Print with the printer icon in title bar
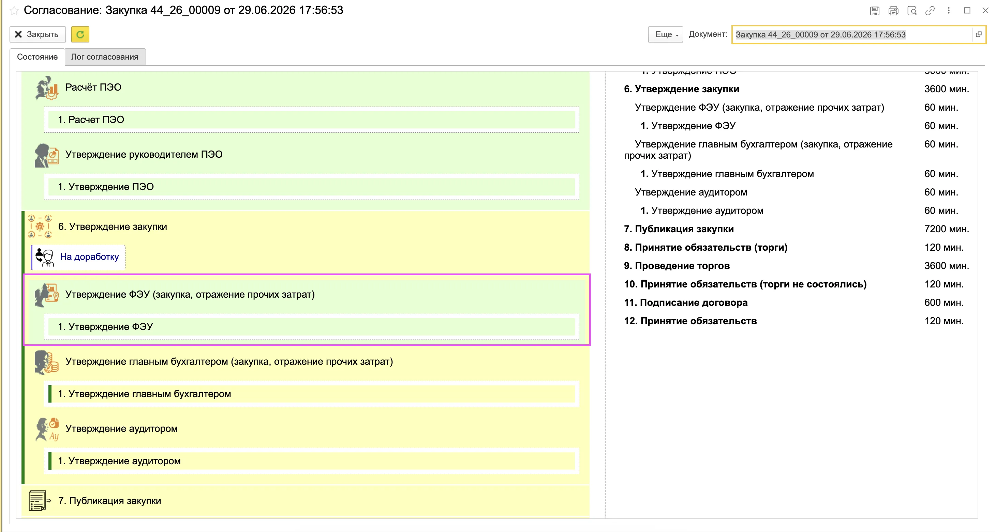 click(x=893, y=11)
